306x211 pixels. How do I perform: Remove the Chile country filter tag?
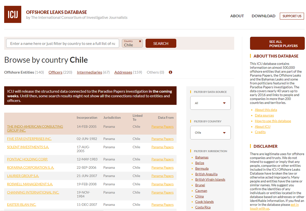pyautogui.click(x=140, y=41)
